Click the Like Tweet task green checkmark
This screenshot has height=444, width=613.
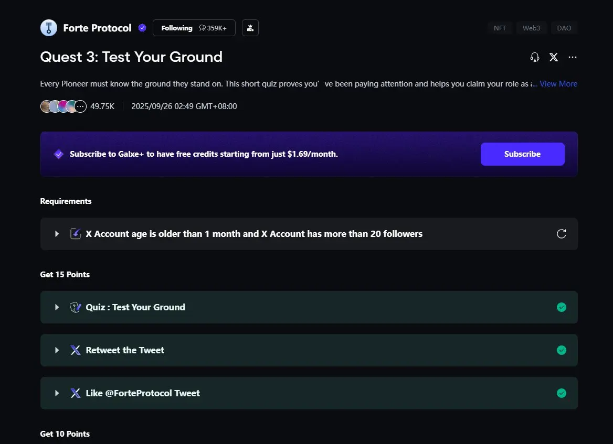click(x=562, y=393)
